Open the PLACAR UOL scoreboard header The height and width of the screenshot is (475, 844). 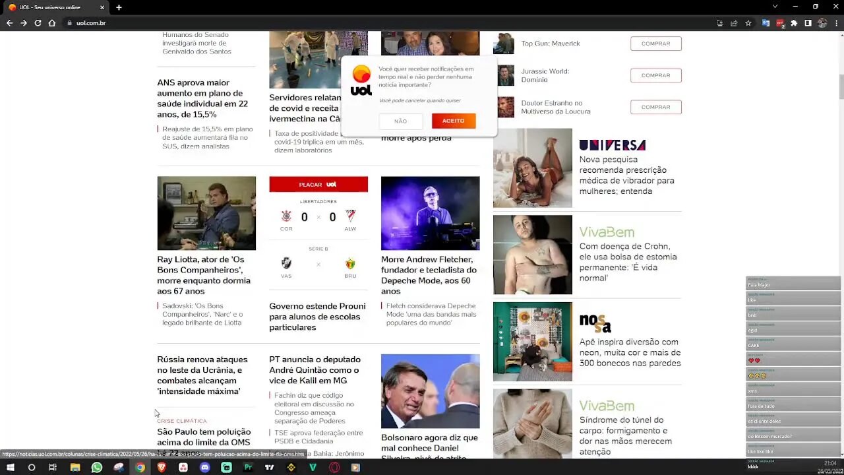click(318, 184)
